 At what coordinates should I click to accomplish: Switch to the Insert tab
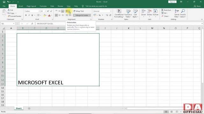tap(21, 6)
